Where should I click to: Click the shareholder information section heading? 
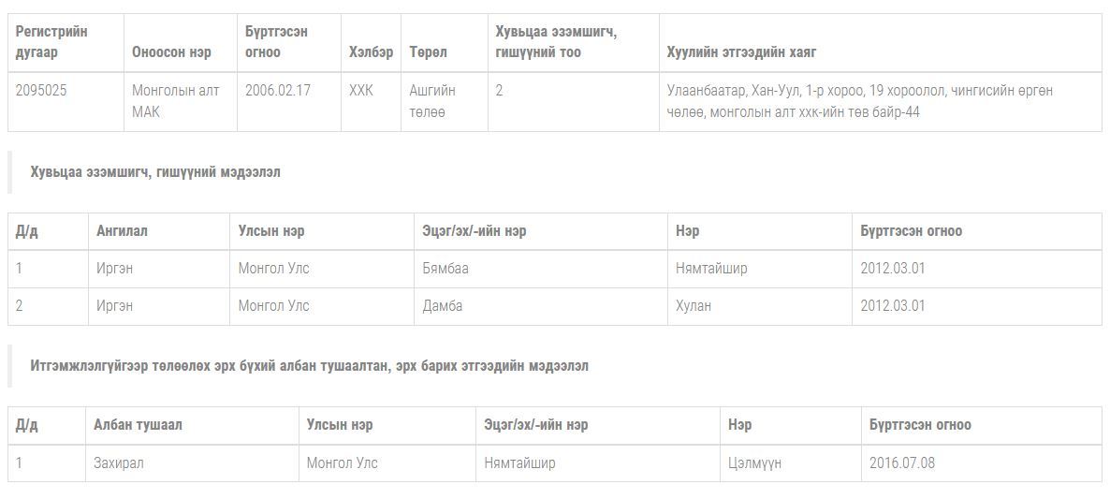pos(155,172)
